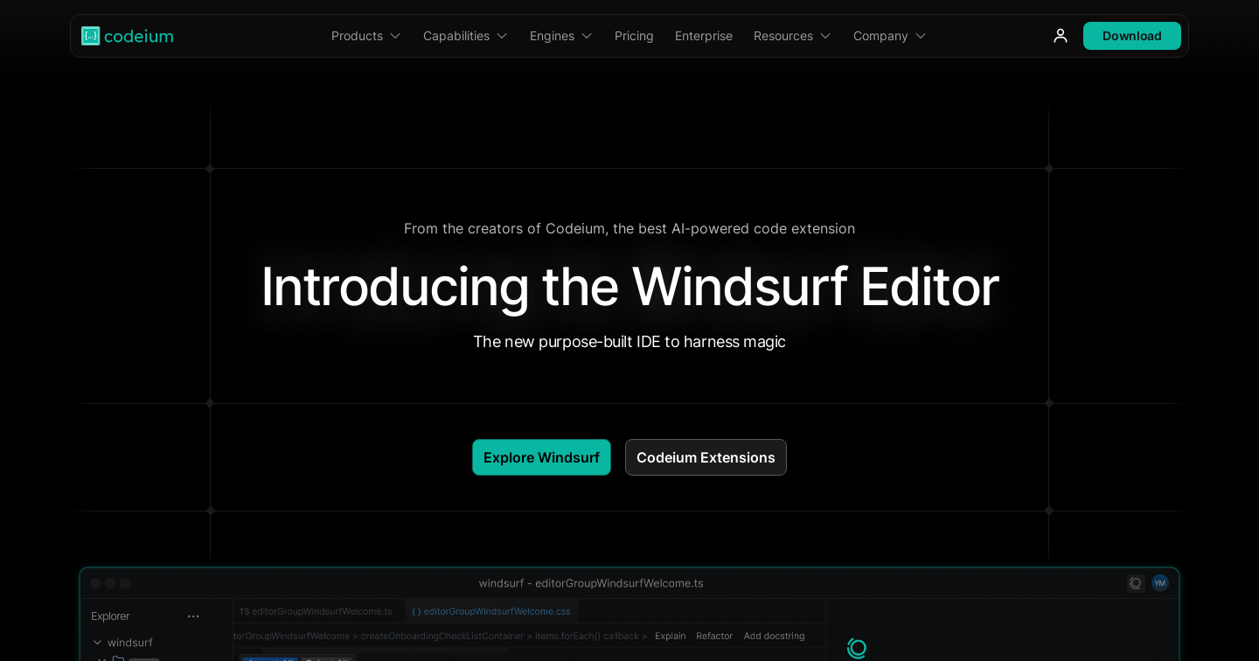Expand the Company dropdown menu
This screenshot has height=661, width=1259.
(x=889, y=36)
